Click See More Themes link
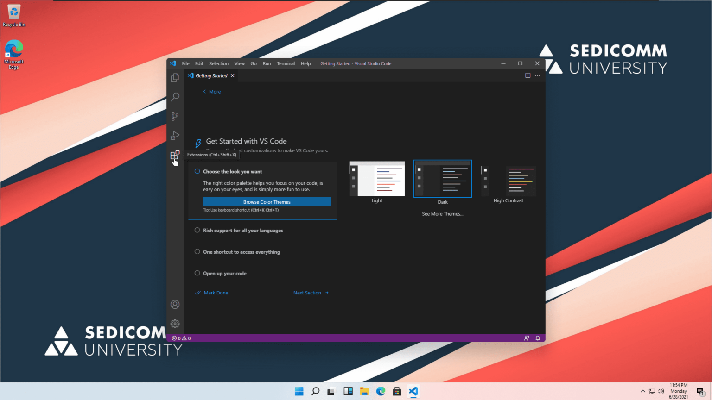 coord(443,214)
